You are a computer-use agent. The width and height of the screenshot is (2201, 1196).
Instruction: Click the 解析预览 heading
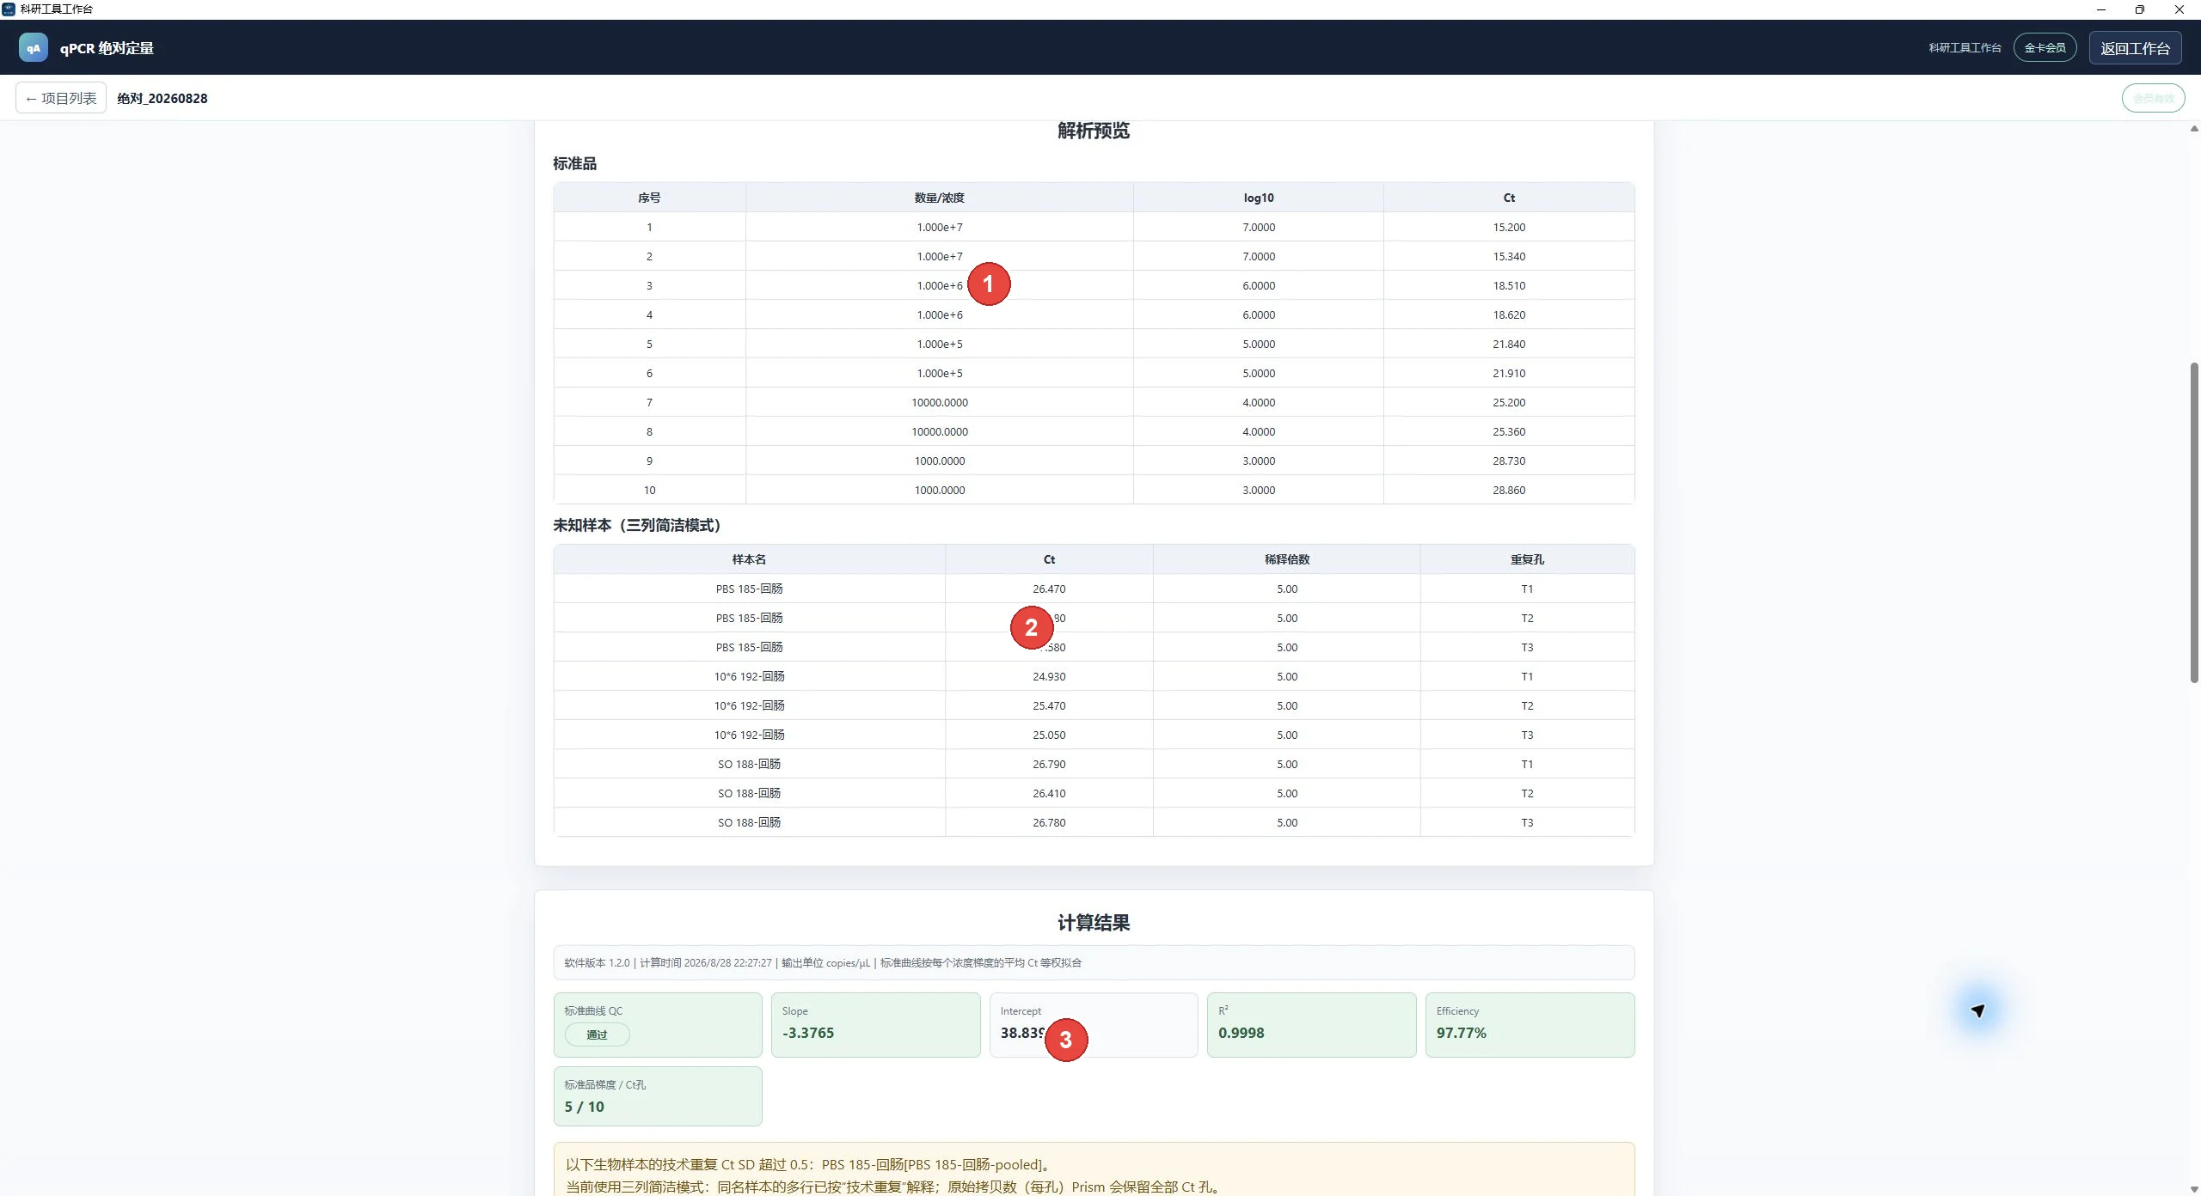pyautogui.click(x=1094, y=131)
